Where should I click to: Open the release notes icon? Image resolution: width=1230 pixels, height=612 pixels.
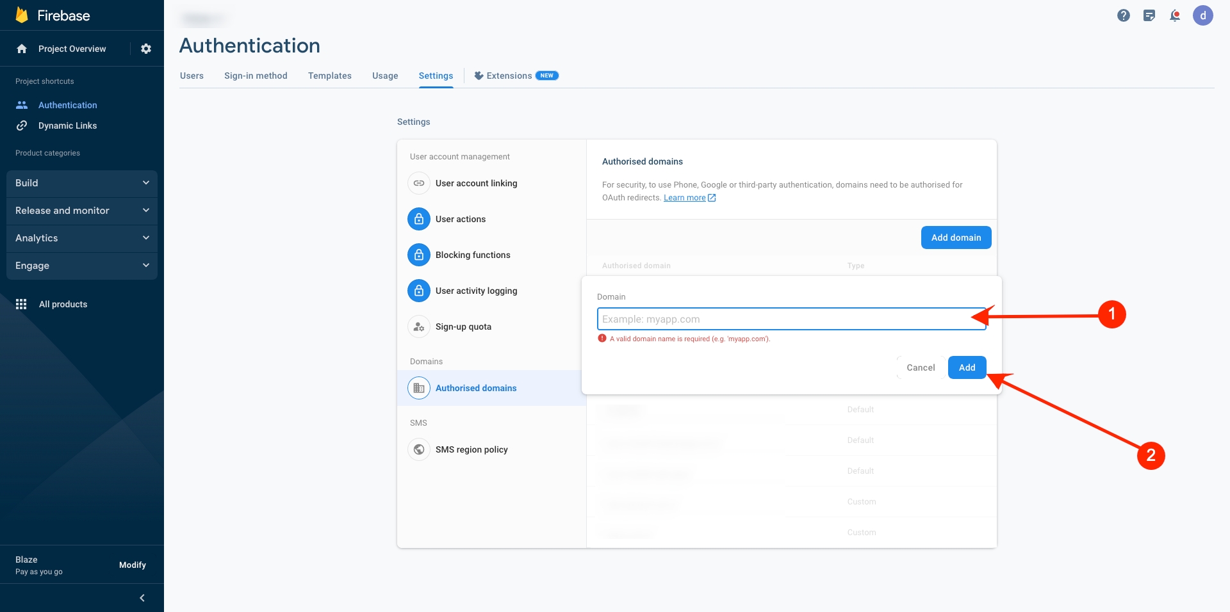click(1149, 15)
